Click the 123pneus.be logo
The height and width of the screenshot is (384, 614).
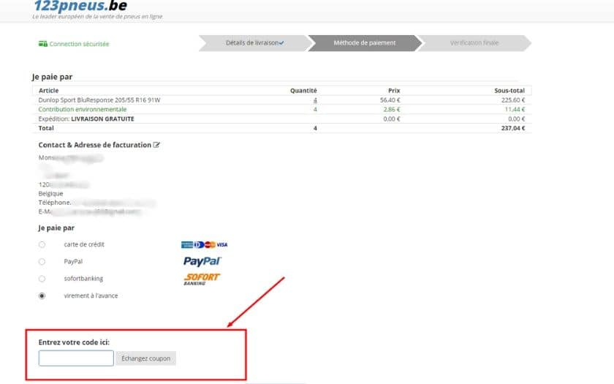(80, 6)
